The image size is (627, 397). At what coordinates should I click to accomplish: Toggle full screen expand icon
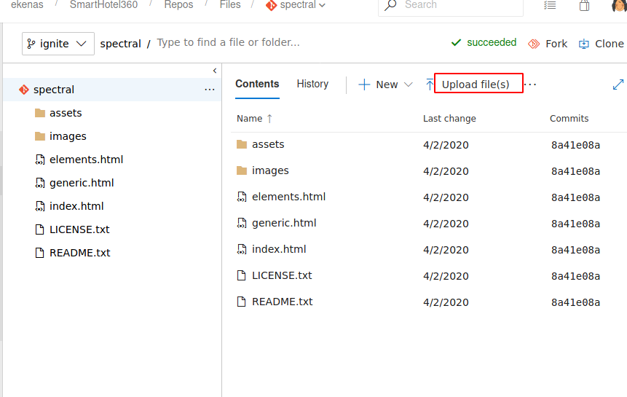pyautogui.click(x=618, y=84)
